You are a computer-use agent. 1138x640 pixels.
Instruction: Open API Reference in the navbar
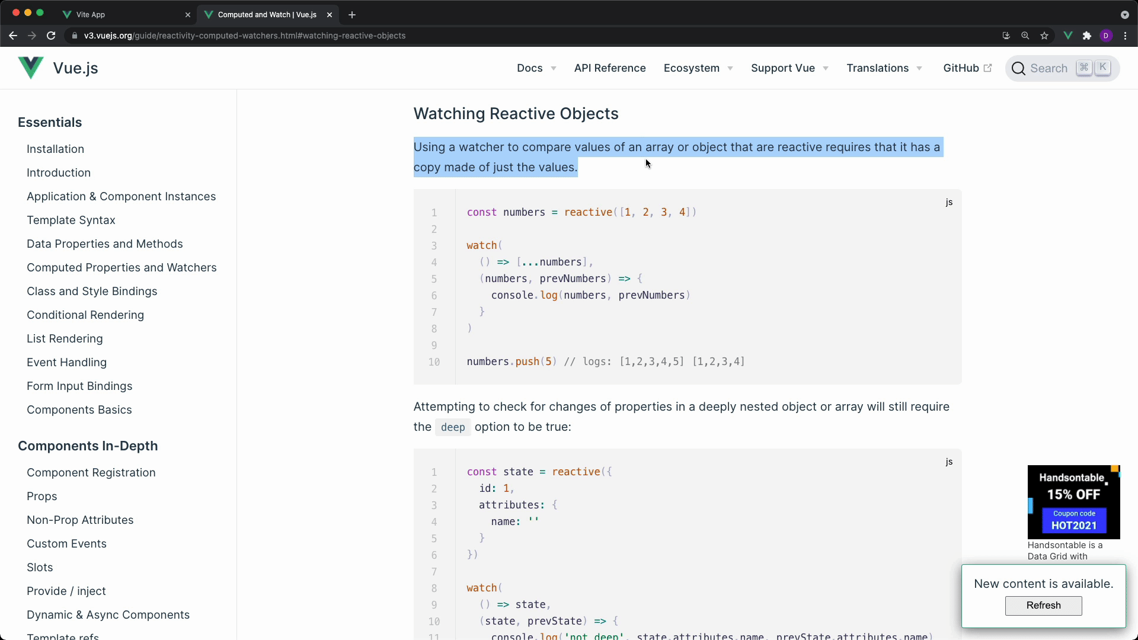610,68
